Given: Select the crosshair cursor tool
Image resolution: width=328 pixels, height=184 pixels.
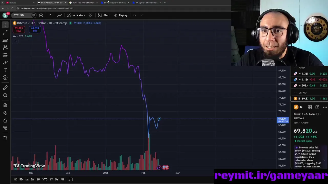Looking at the screenshot, I should (5, 25).
